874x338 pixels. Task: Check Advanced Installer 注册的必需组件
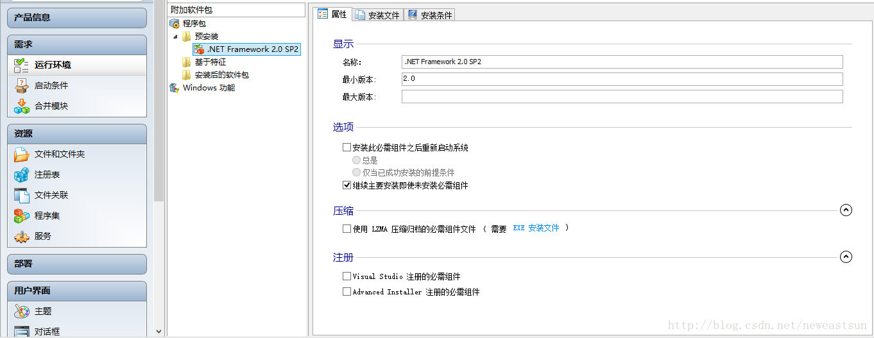tap(347, 292)
